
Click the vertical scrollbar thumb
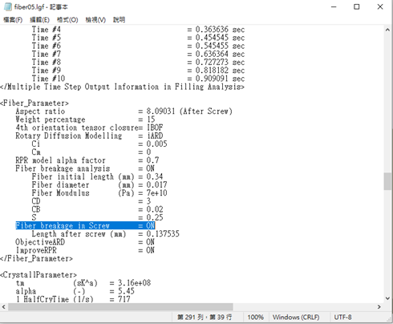click(x=387, y=181)
